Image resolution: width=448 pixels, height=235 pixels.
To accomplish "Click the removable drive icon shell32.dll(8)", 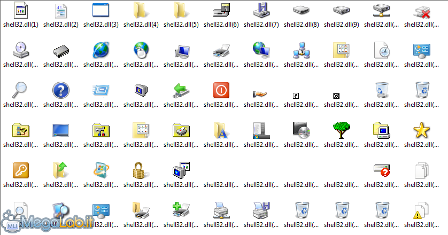I will click(x=301, y=11).
